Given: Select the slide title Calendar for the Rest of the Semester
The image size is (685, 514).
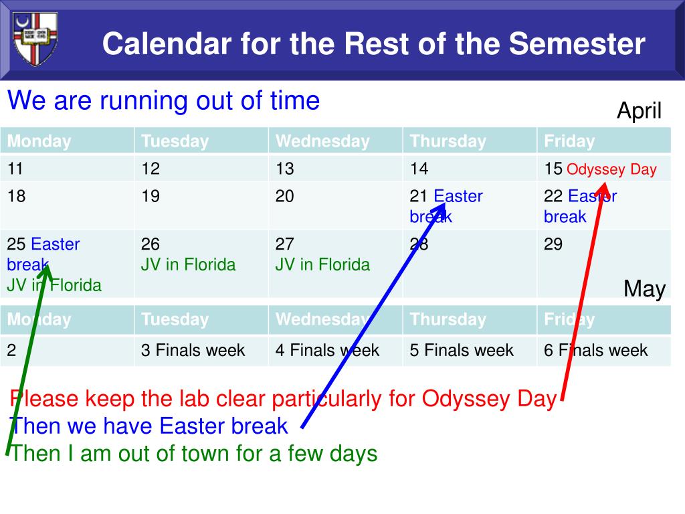Looking at the screenshot, I should point(373,44).
